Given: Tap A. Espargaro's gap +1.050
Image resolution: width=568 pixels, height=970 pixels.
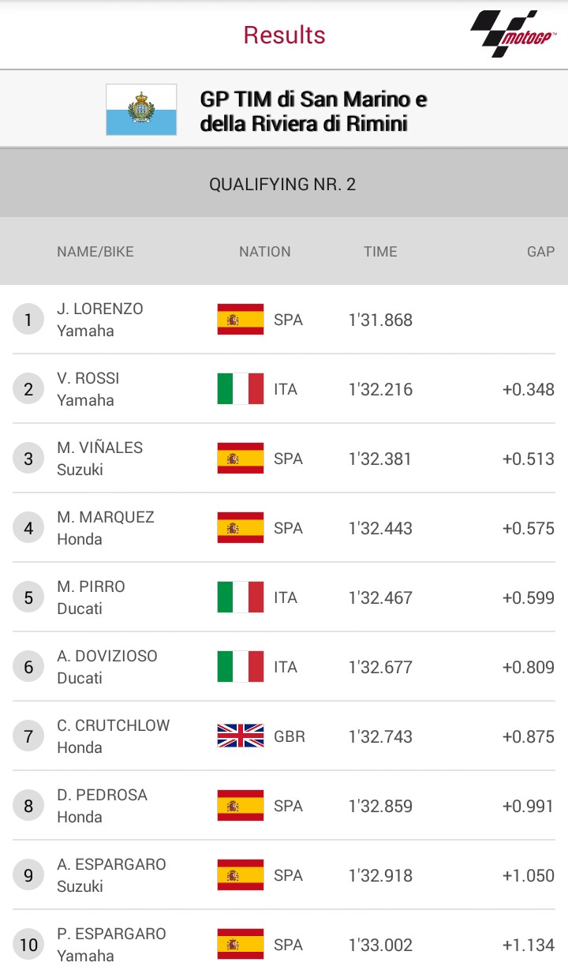Looking at the screenshot, I should tap(528, 875).
